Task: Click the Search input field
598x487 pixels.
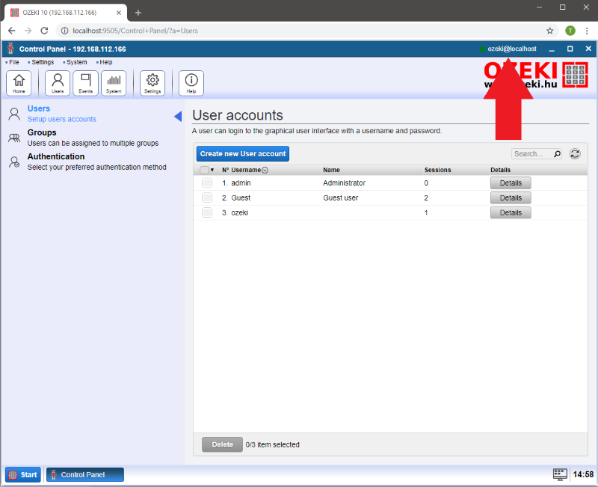Action: pyautogui.click(x=531, y=153)
